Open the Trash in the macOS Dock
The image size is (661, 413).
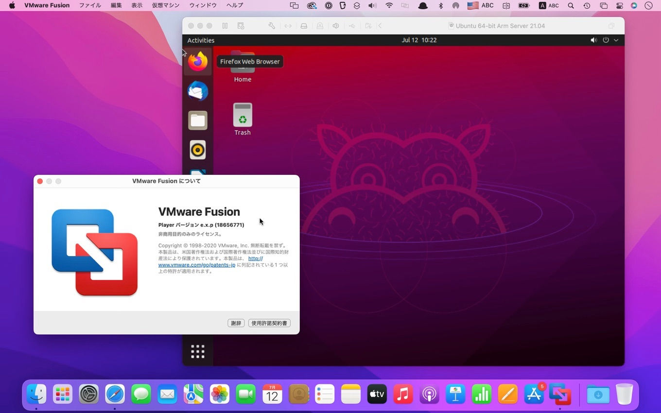click(x=625, y=394)
